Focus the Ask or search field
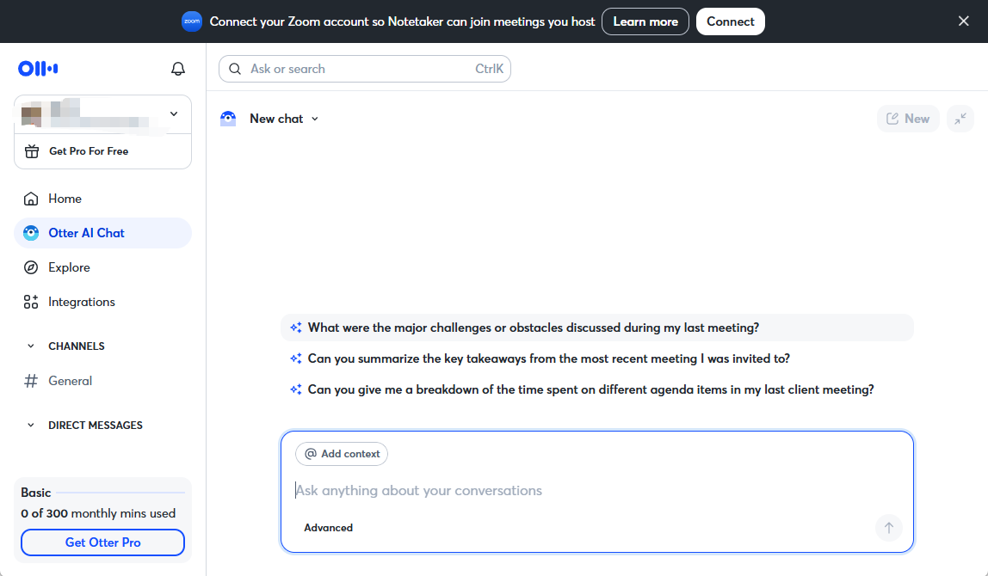 [365, 69]
